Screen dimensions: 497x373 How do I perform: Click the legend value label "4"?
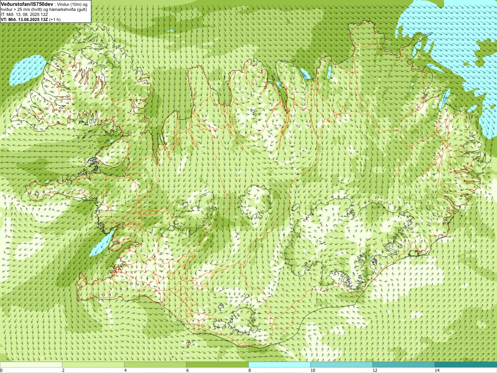[x=125, y=370]
